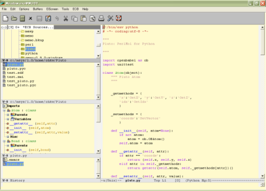Click the Variables node icon under Atom
Screen dimensions: 266x191
tap(12, 119)
